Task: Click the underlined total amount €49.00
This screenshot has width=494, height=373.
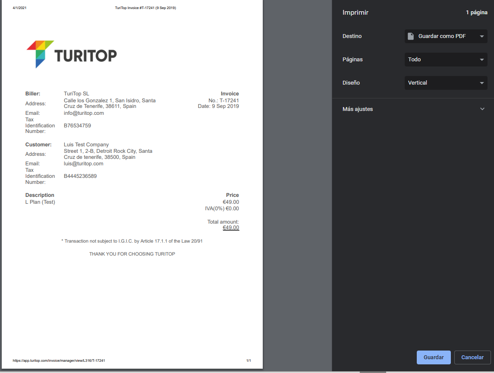Action: pyautogui.click(x=231, y=228)
